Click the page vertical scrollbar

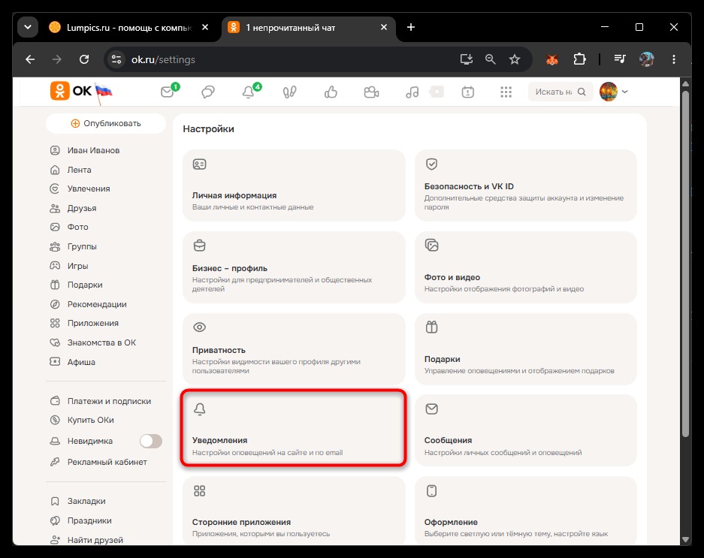click(x=685, y=264)
